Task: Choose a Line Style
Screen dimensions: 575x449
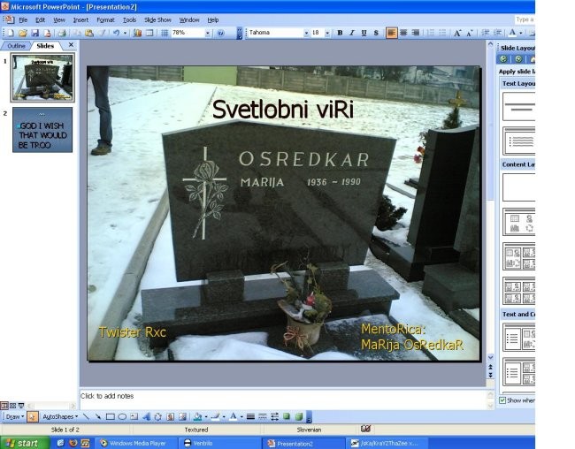Action: click(x=251, y=417)
